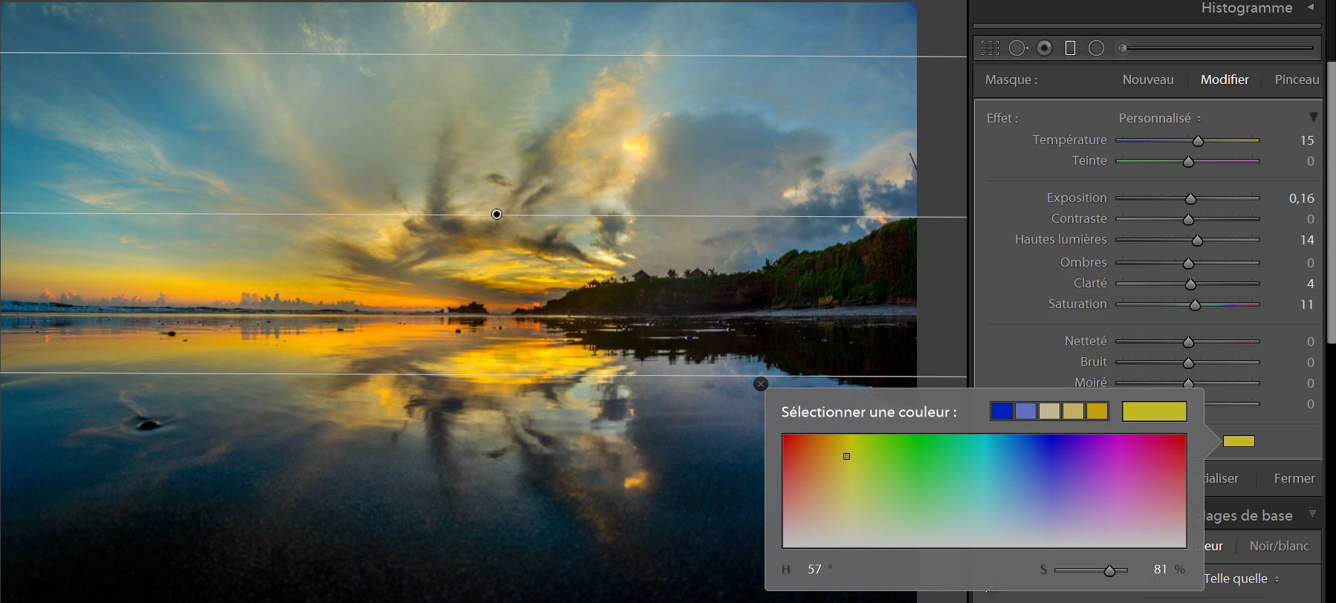Collapse the effect sliders with the disclosure triangle
This screenshot has width=1336, height=603.
1313,117
